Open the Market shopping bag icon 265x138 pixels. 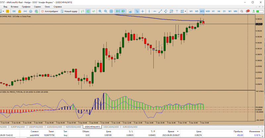[20, 11]
